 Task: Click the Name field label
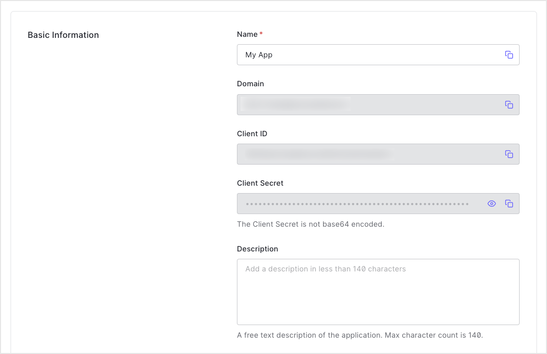(248, 34)
